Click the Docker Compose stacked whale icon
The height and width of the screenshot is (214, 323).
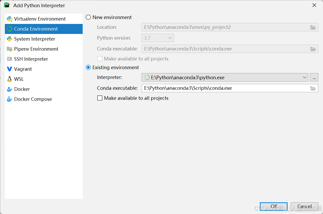10,99
